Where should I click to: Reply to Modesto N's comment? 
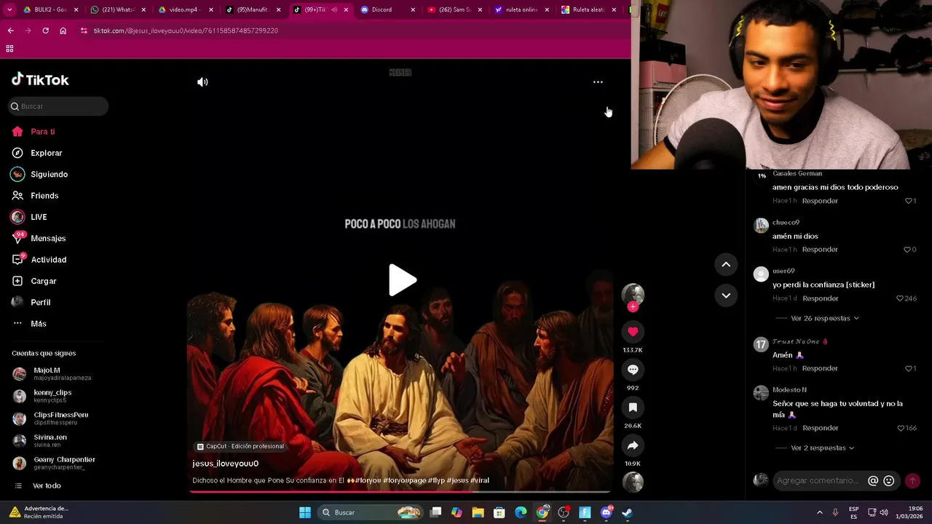click(820, 428)
